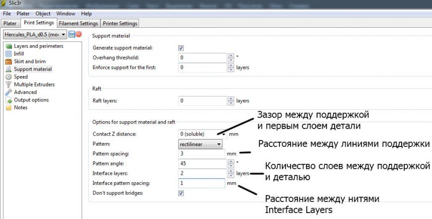Open the Object menu
432x219 pixels.
43,13
